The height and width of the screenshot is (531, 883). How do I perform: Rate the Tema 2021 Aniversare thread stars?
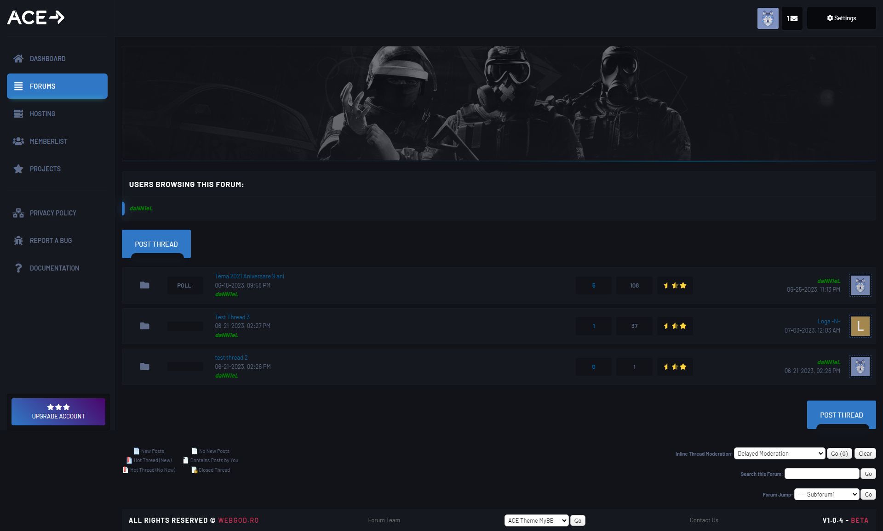point(675,285)
